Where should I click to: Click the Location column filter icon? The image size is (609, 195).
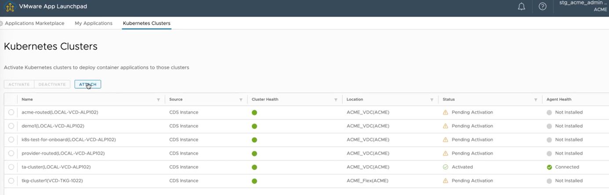tap(432, 100)
